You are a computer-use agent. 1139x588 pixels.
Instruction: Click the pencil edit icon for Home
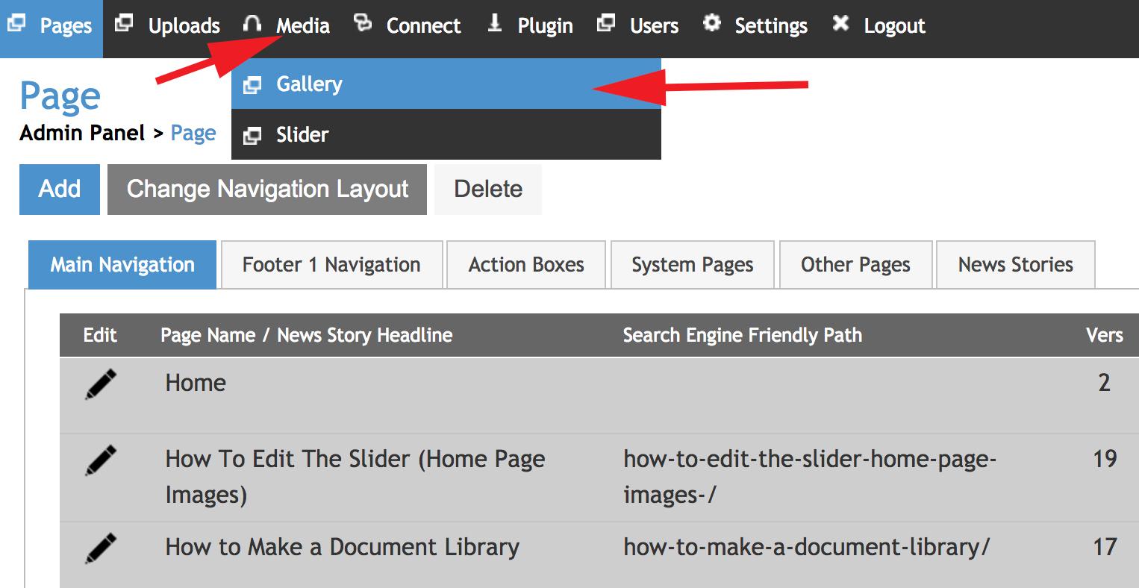[x=101, y=384]
